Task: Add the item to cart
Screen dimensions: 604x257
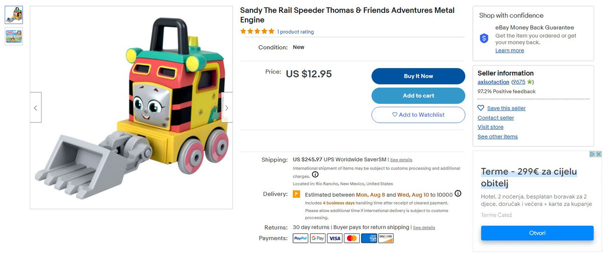Action: click(x=418, y=95)
